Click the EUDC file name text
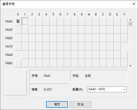This screenshot has height=110, width=138. [48, 90]
